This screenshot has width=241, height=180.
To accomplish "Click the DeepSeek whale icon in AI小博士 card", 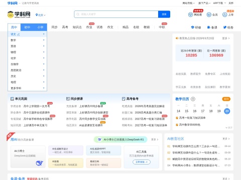I will [40, 163].
